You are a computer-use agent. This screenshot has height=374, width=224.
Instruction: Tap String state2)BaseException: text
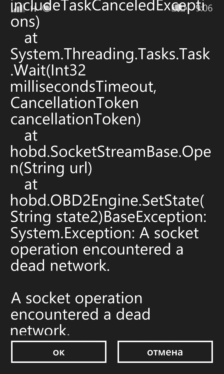[x=108, y=217]
